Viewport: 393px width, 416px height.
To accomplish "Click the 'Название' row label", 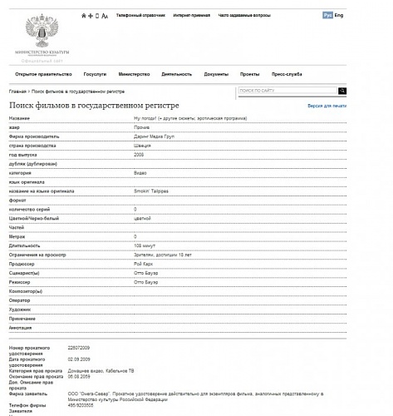I will (19, 118).
